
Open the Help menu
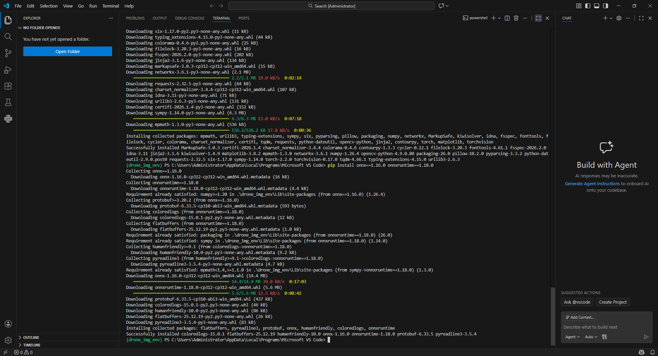click(x=129, y=6)
